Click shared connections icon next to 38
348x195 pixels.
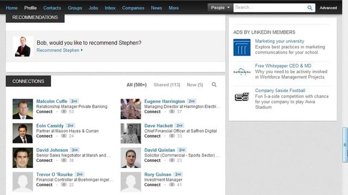pos(64,160)
